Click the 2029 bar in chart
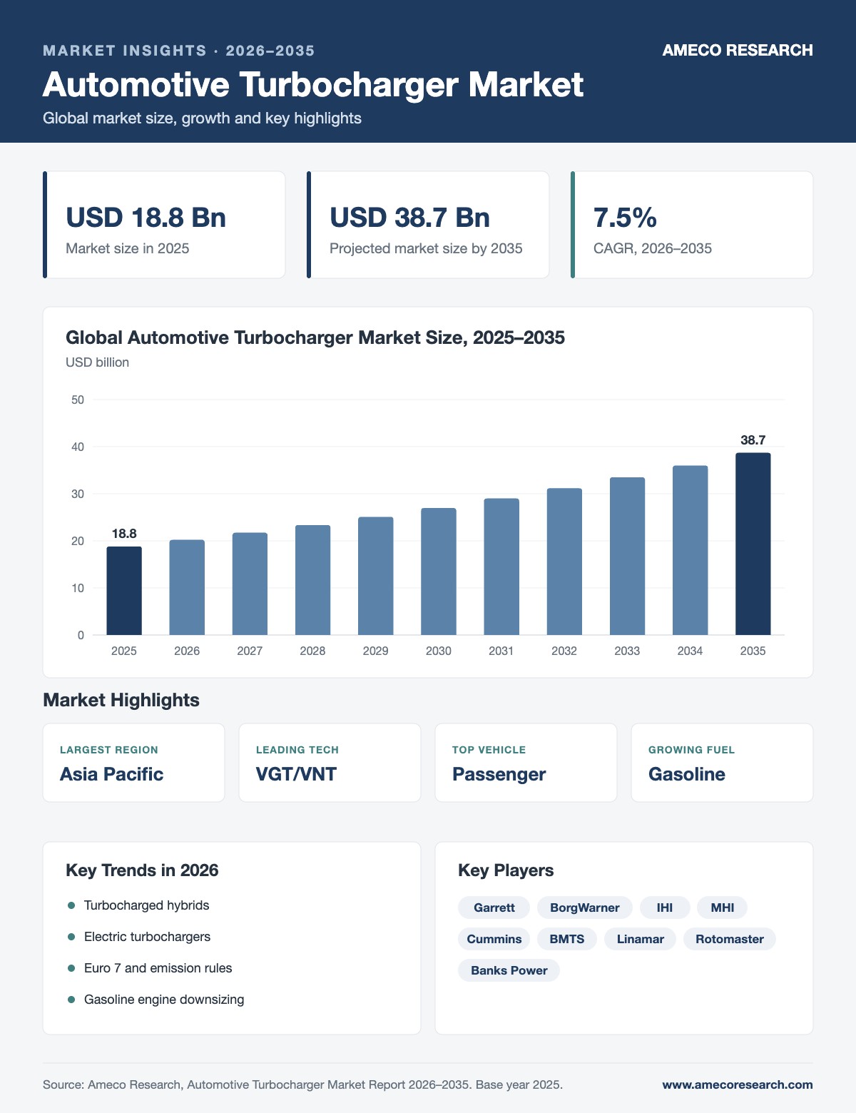 [x=375, y=576]
